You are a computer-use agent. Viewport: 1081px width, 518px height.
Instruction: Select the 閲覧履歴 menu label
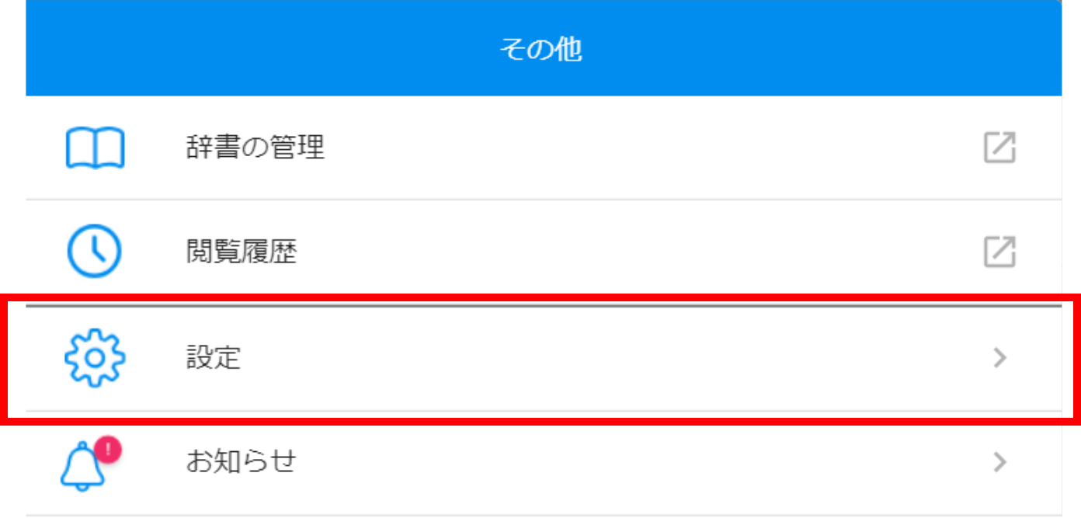pyautogui.click(x=242, y=252)
